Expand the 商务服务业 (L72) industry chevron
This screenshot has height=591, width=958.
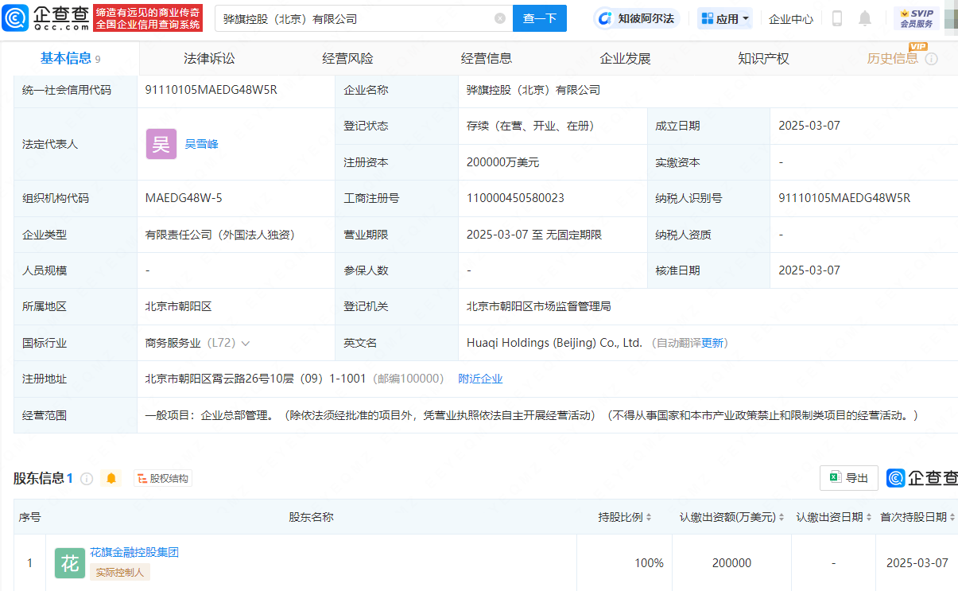pyautogui.click(x=245, y=344)
